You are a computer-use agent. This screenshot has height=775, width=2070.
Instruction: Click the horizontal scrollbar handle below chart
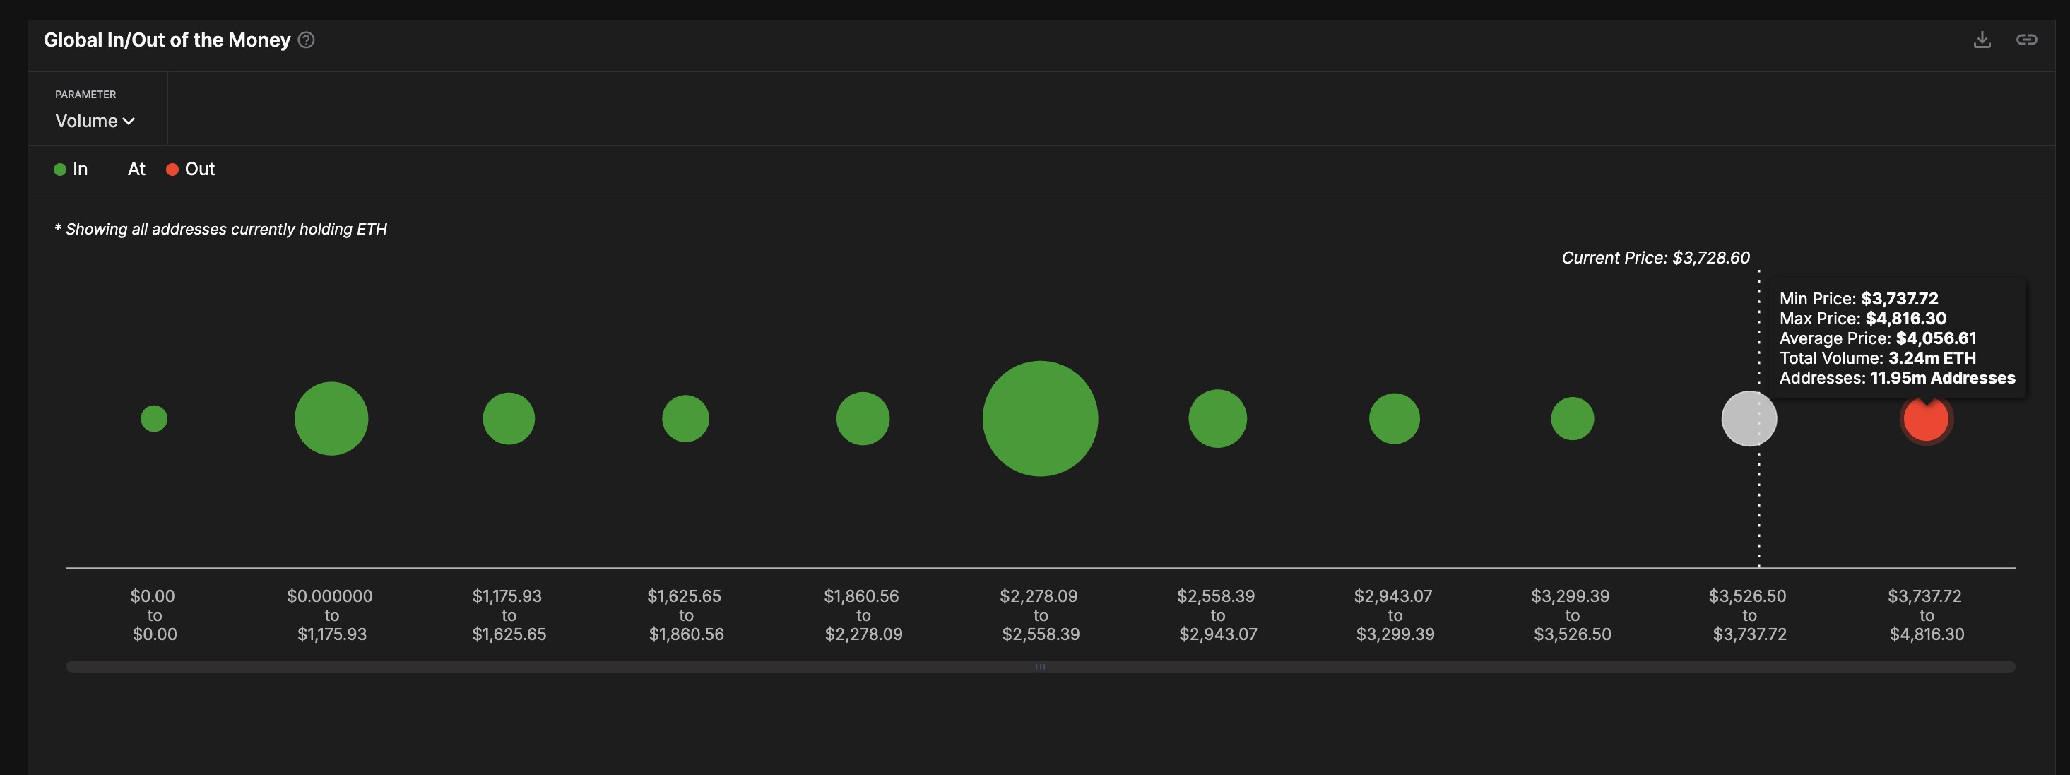(1040, 666)
